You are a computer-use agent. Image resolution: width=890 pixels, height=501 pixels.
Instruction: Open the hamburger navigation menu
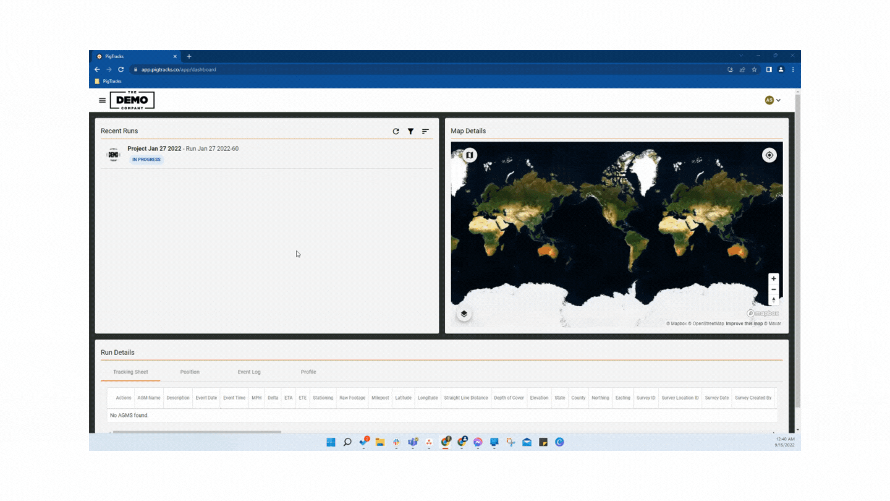pos(102,100)
